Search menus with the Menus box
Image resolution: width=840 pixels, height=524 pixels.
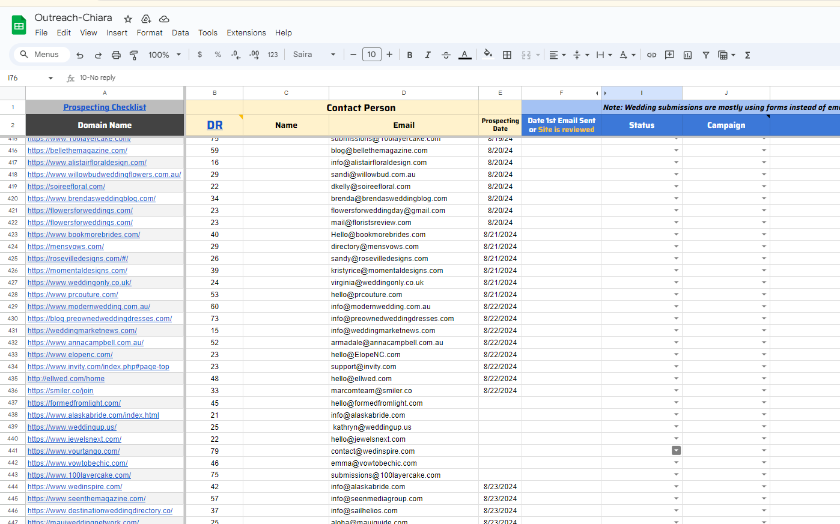click(x=41, y=55)
